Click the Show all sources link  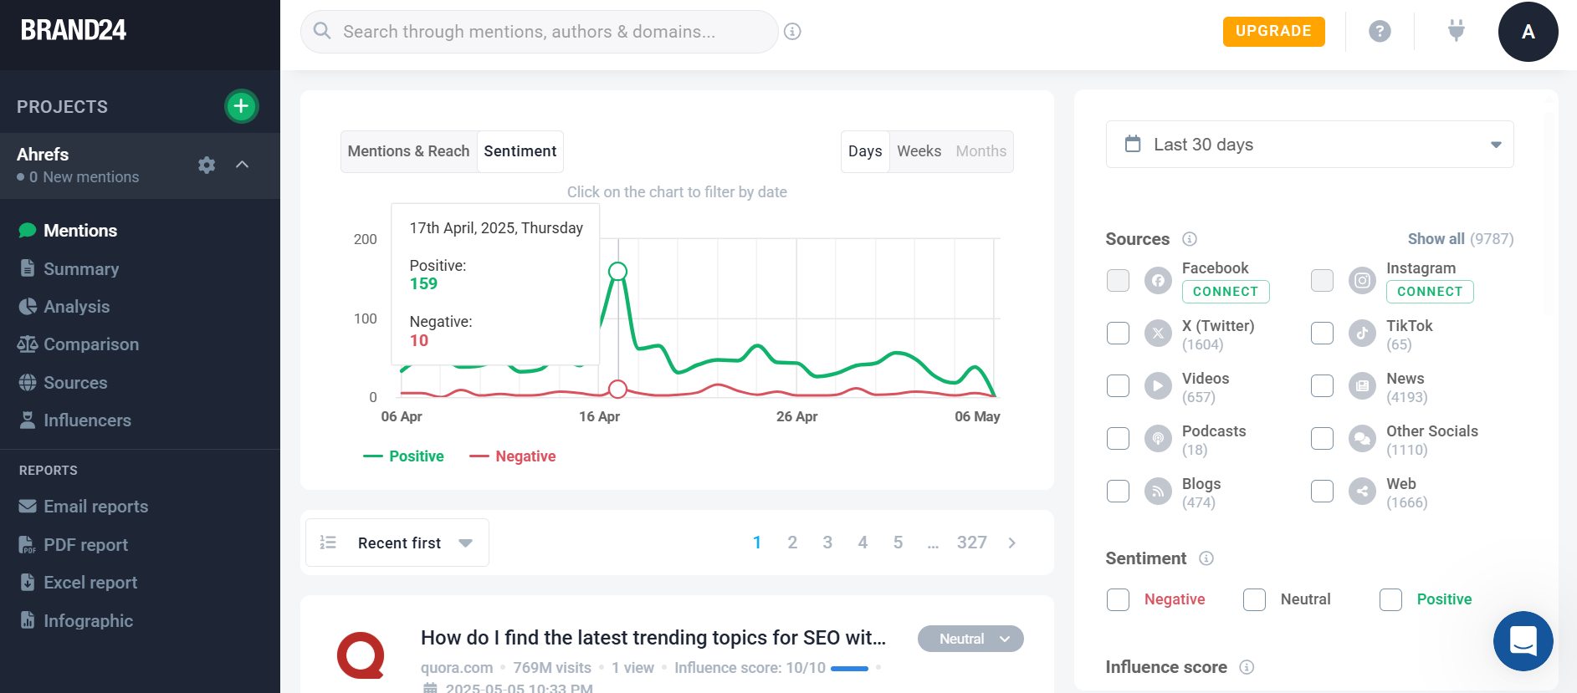(x=1436, y=239)
